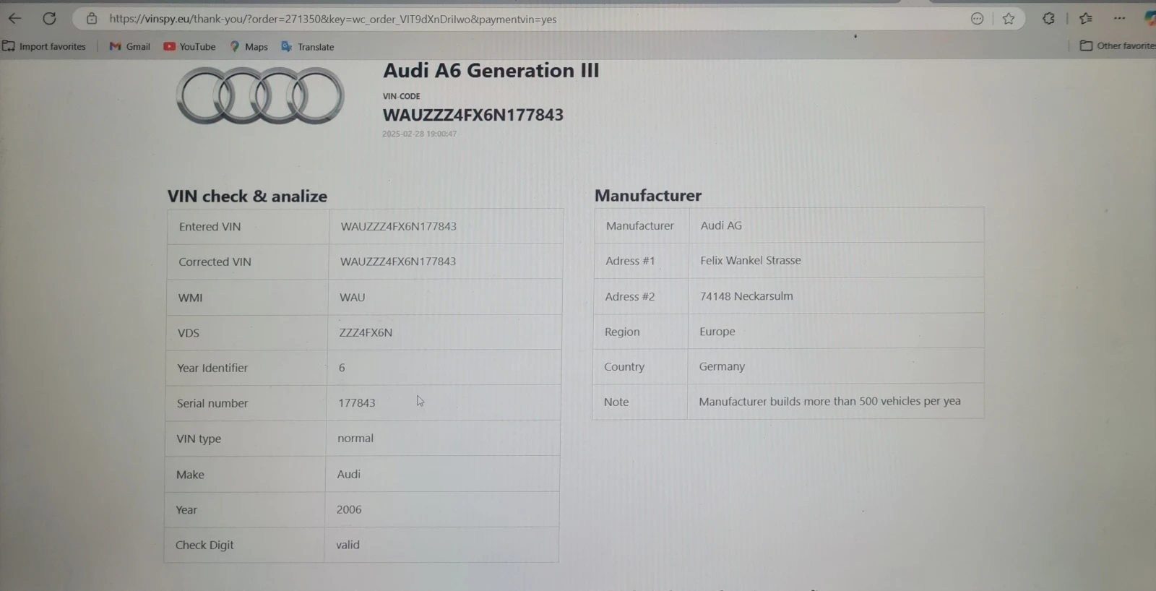
Task: Click the address 74148 Neckarsulm
Action: tap(746, 296)
